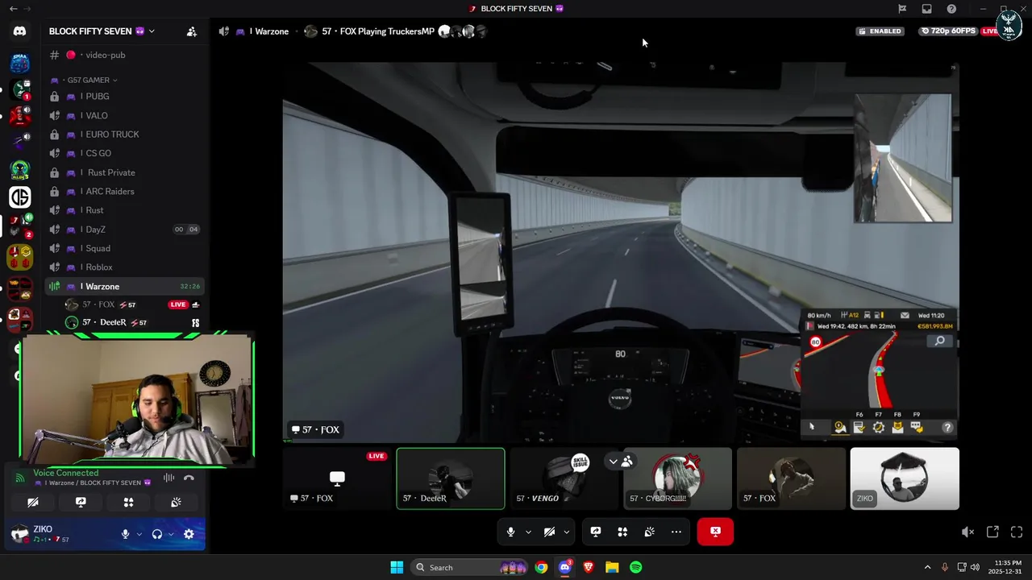Open Spotify from the taskbar
The image size is (1032, 580).
point(636,567)
